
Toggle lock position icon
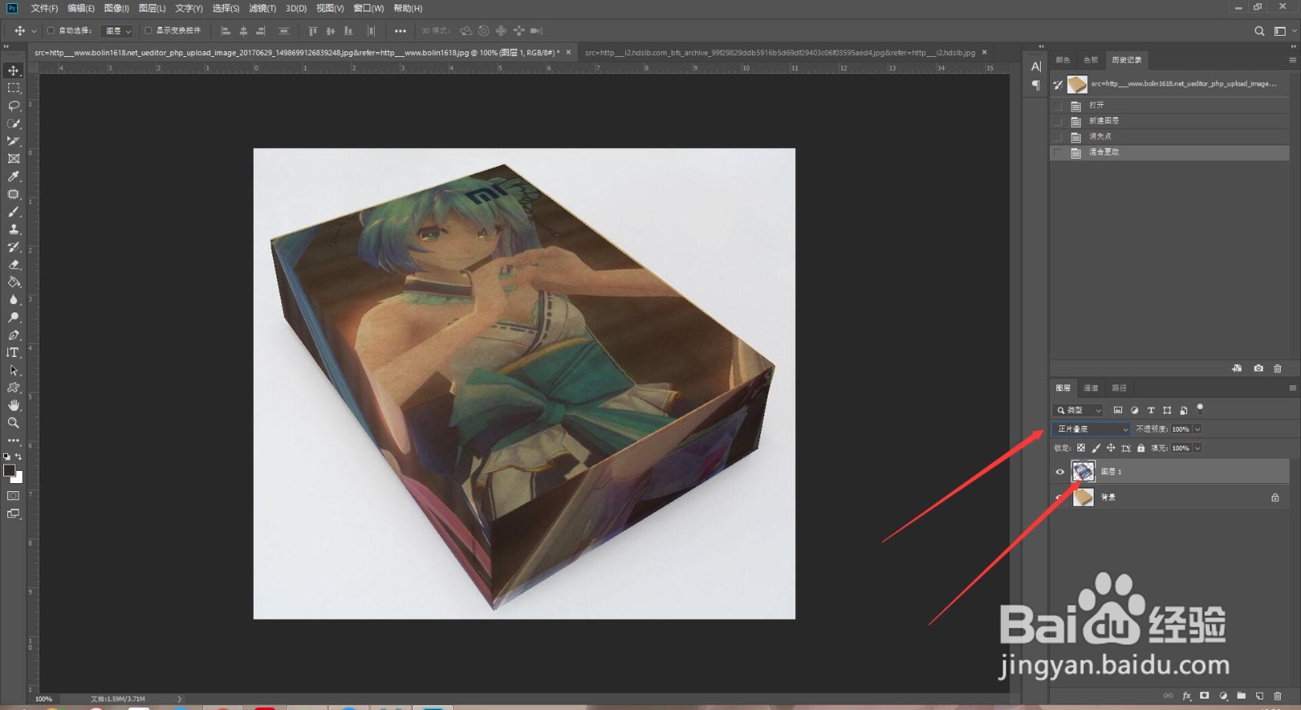click(1111, 448)
